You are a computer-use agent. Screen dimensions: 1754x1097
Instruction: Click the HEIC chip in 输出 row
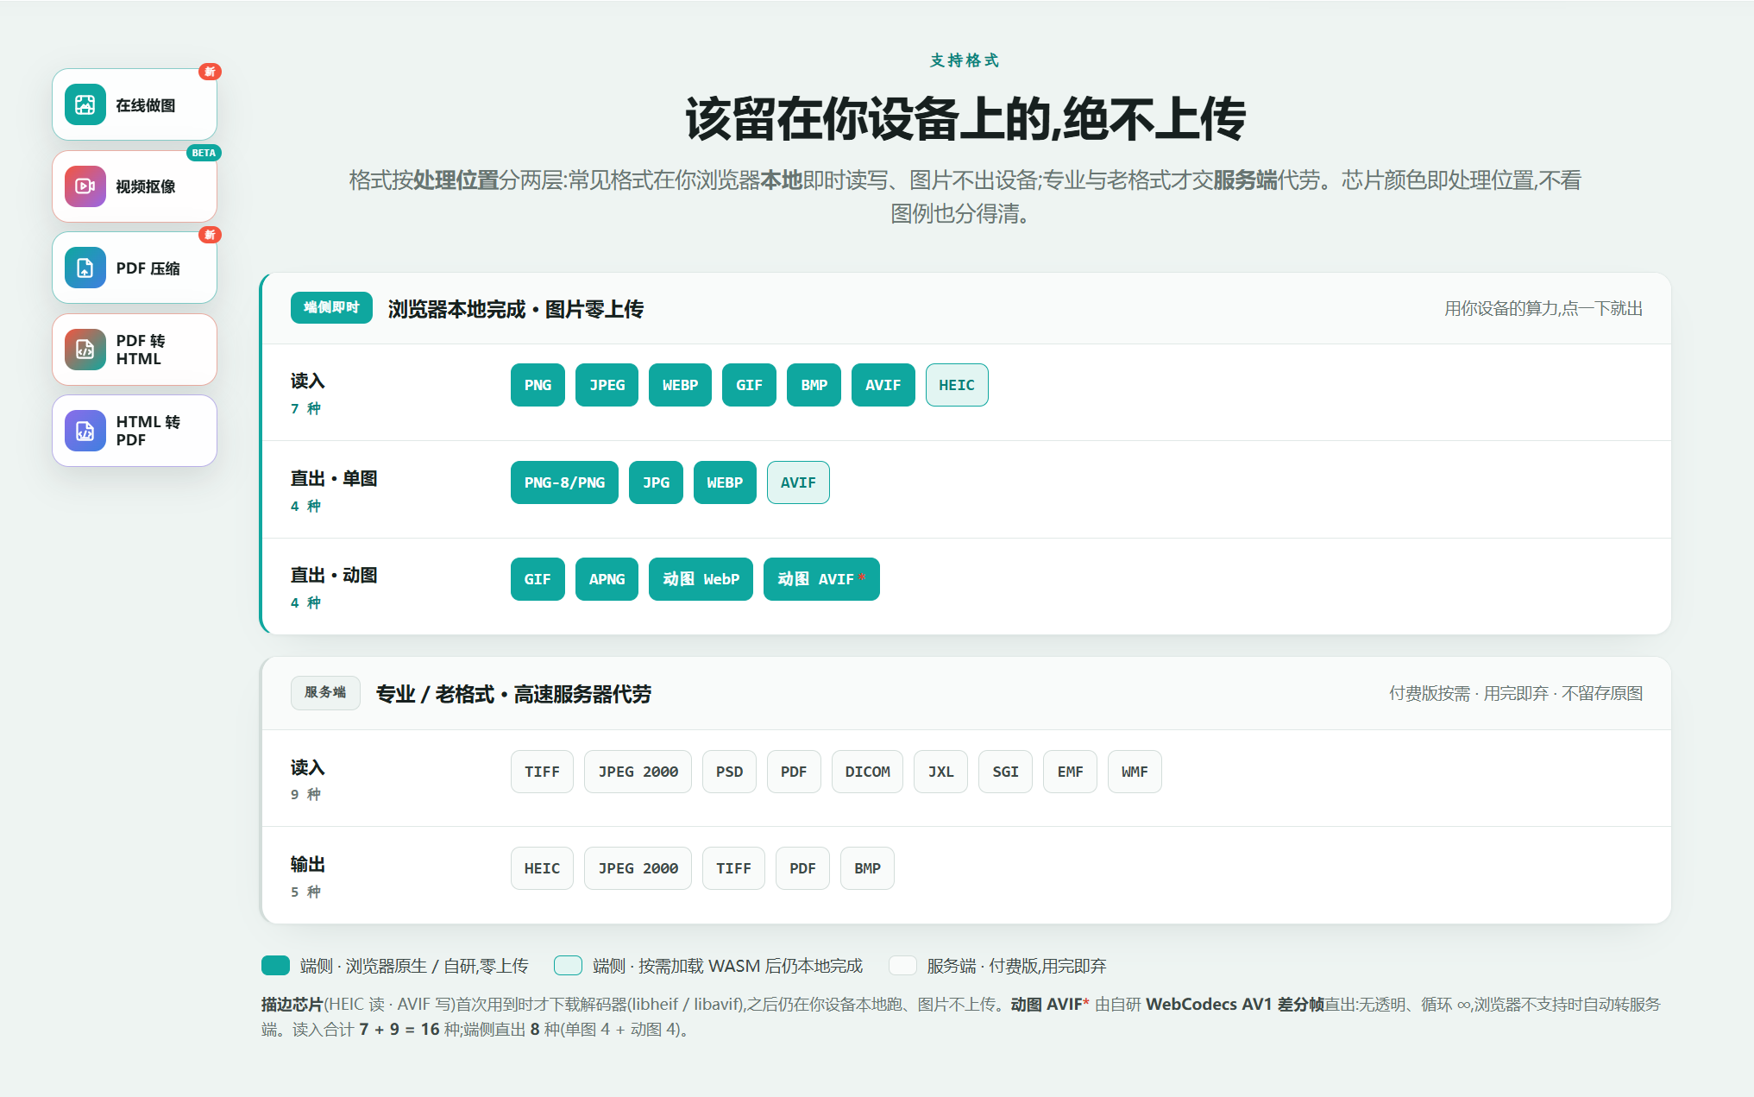pos(542,868)
